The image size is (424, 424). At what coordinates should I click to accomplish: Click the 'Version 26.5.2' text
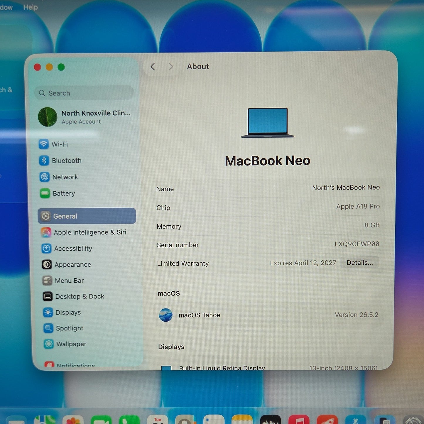coord(357,315)
